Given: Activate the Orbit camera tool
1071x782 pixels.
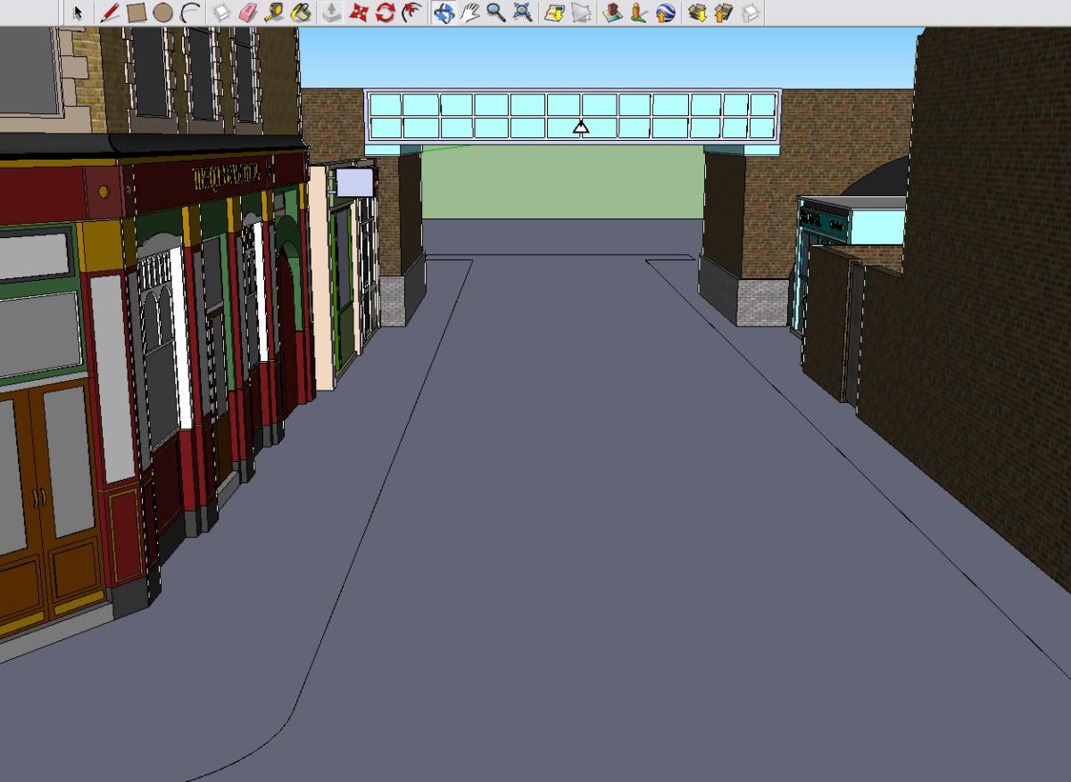Looking at the screenshot, I should tap(444, 12).
